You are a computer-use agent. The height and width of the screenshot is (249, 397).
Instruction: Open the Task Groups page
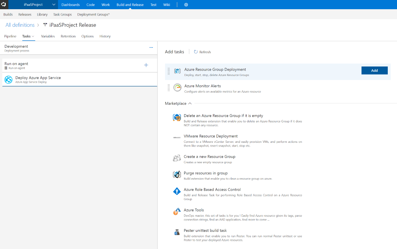(x=62, y=14)
